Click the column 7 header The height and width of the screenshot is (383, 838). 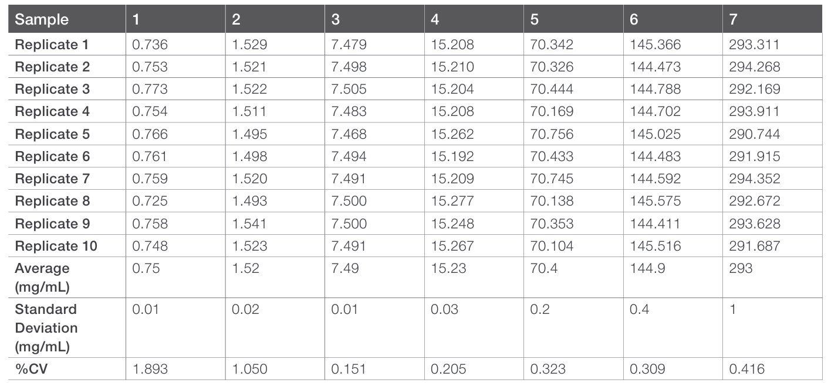pyautogui.click(x=733, y=19)
